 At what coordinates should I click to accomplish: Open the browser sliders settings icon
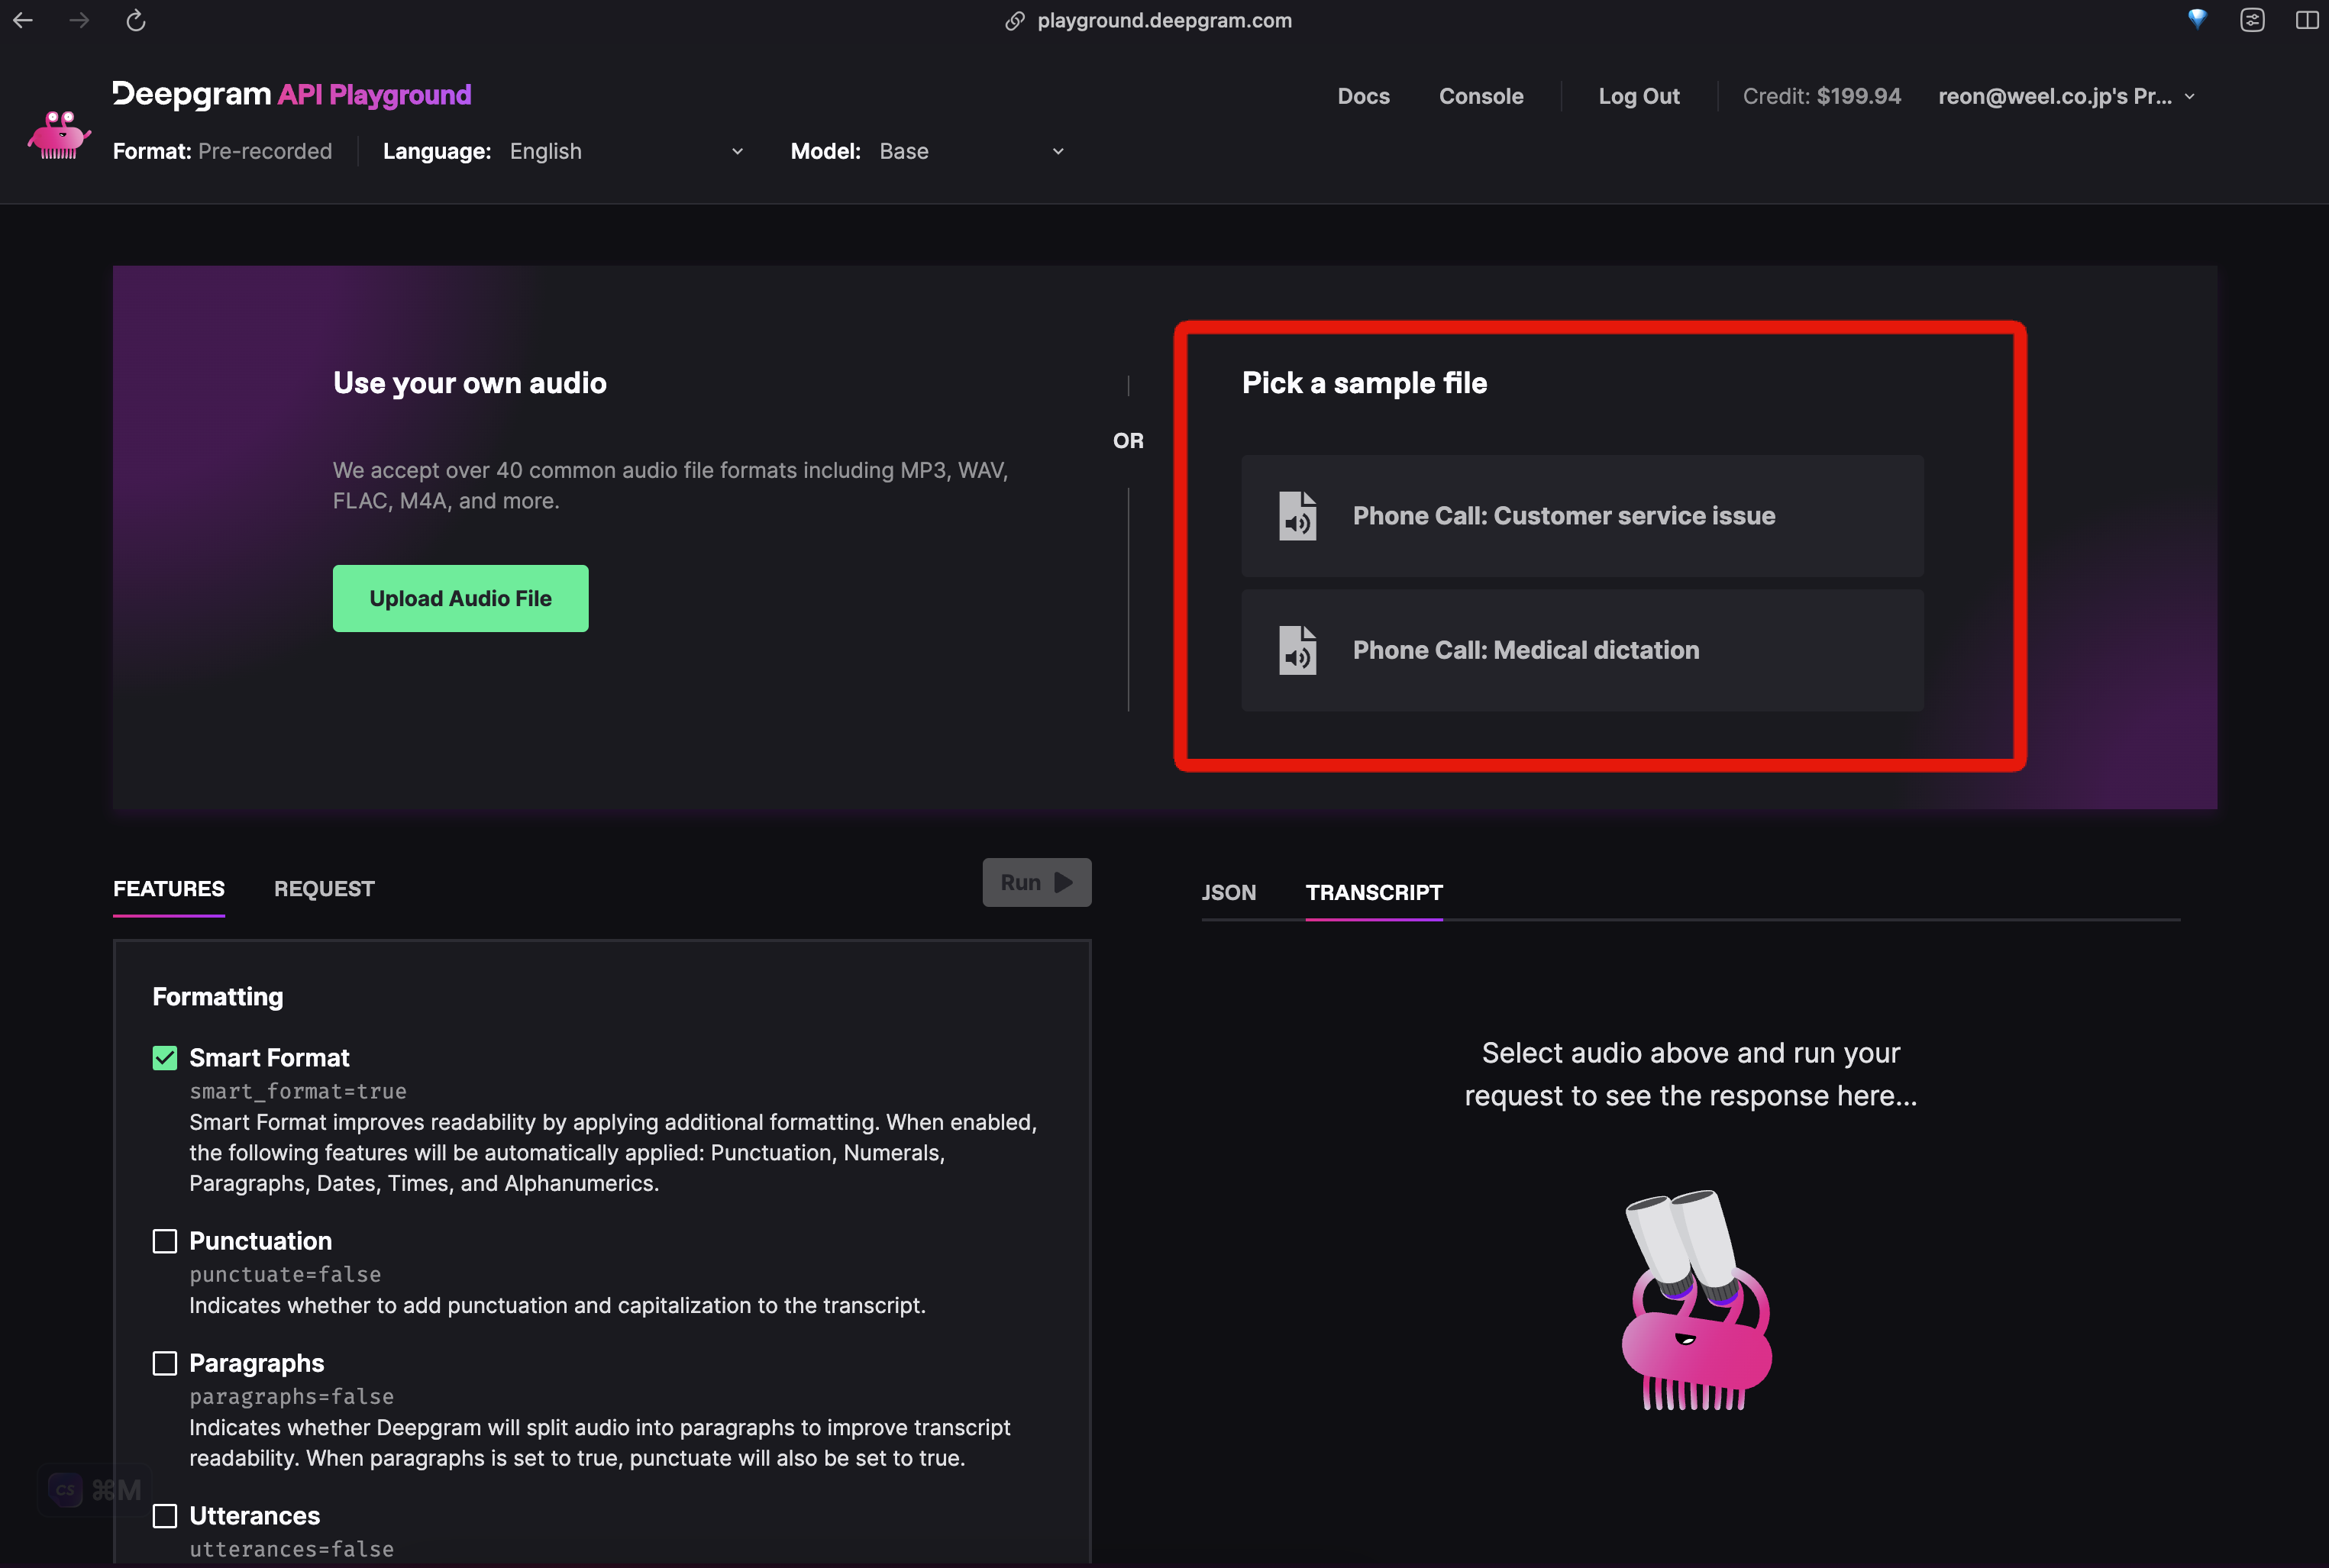[2252, 20]
